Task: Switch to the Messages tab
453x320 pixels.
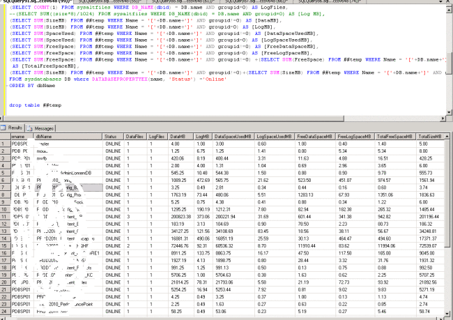Action: [44, 128]
